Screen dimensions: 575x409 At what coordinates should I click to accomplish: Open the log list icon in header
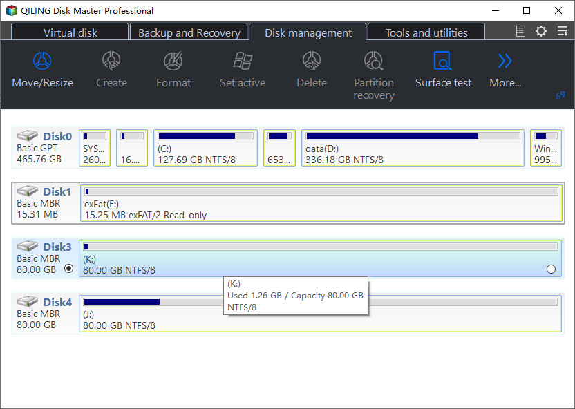(520, 31)
